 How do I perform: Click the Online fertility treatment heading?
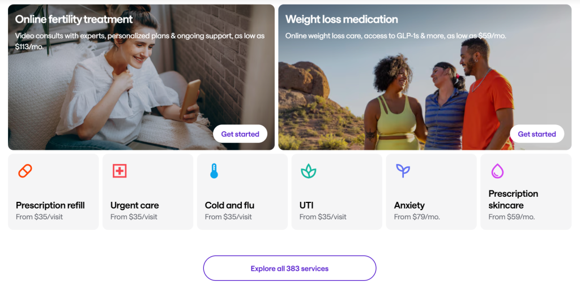pos(74,19)
